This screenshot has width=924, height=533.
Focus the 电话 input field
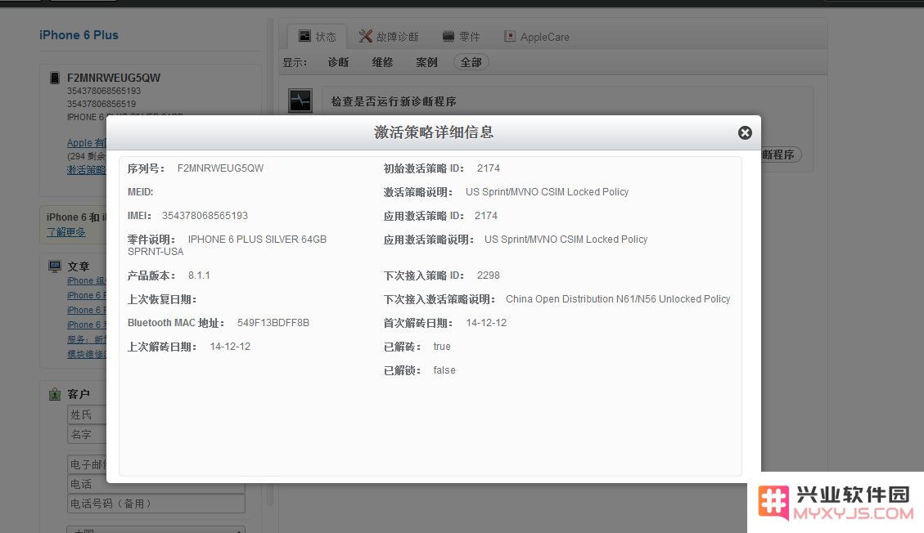click(x=156, y=484)
